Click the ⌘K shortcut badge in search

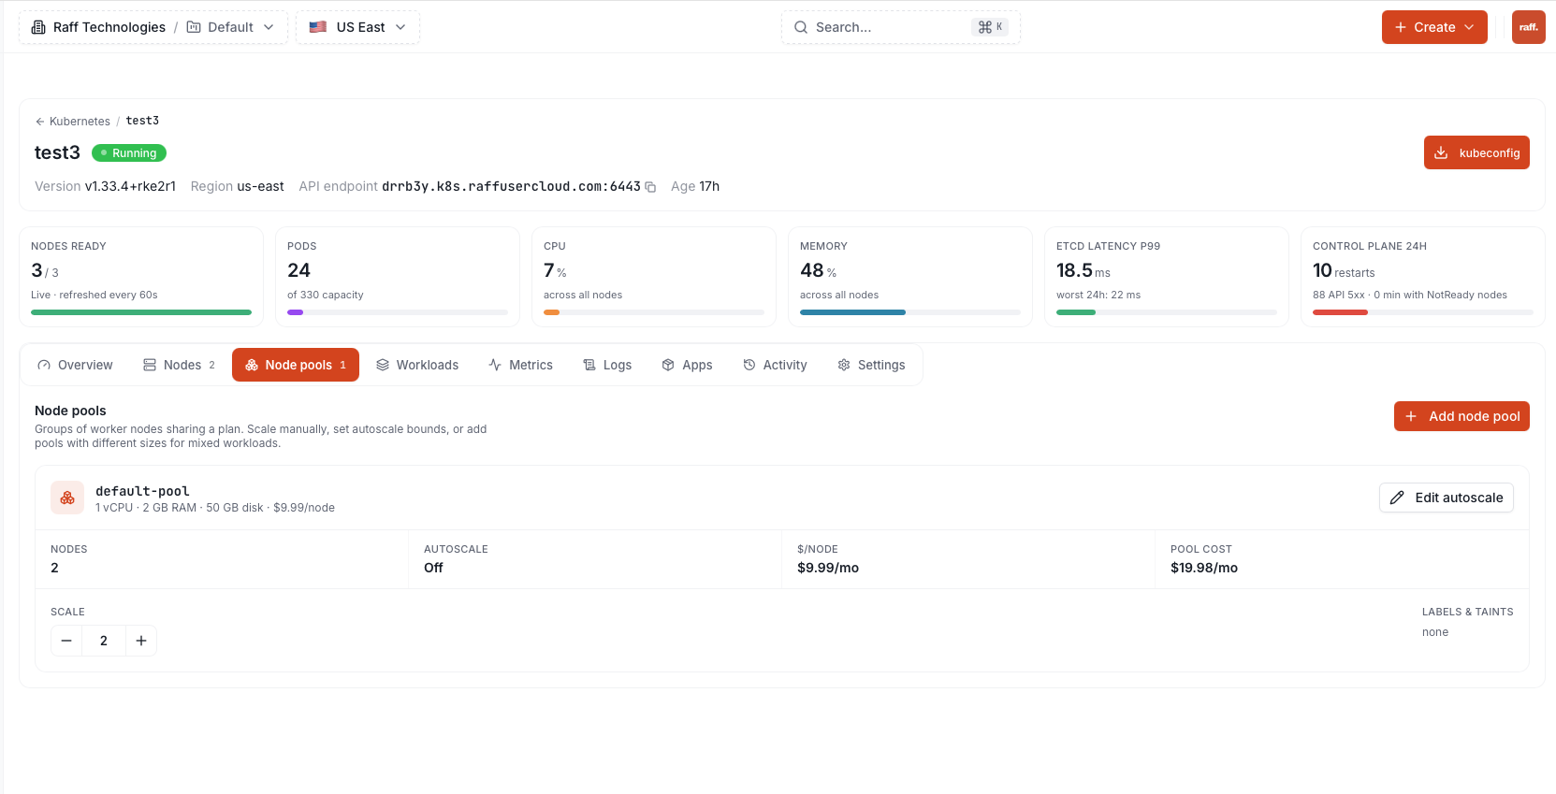[990, 27]
